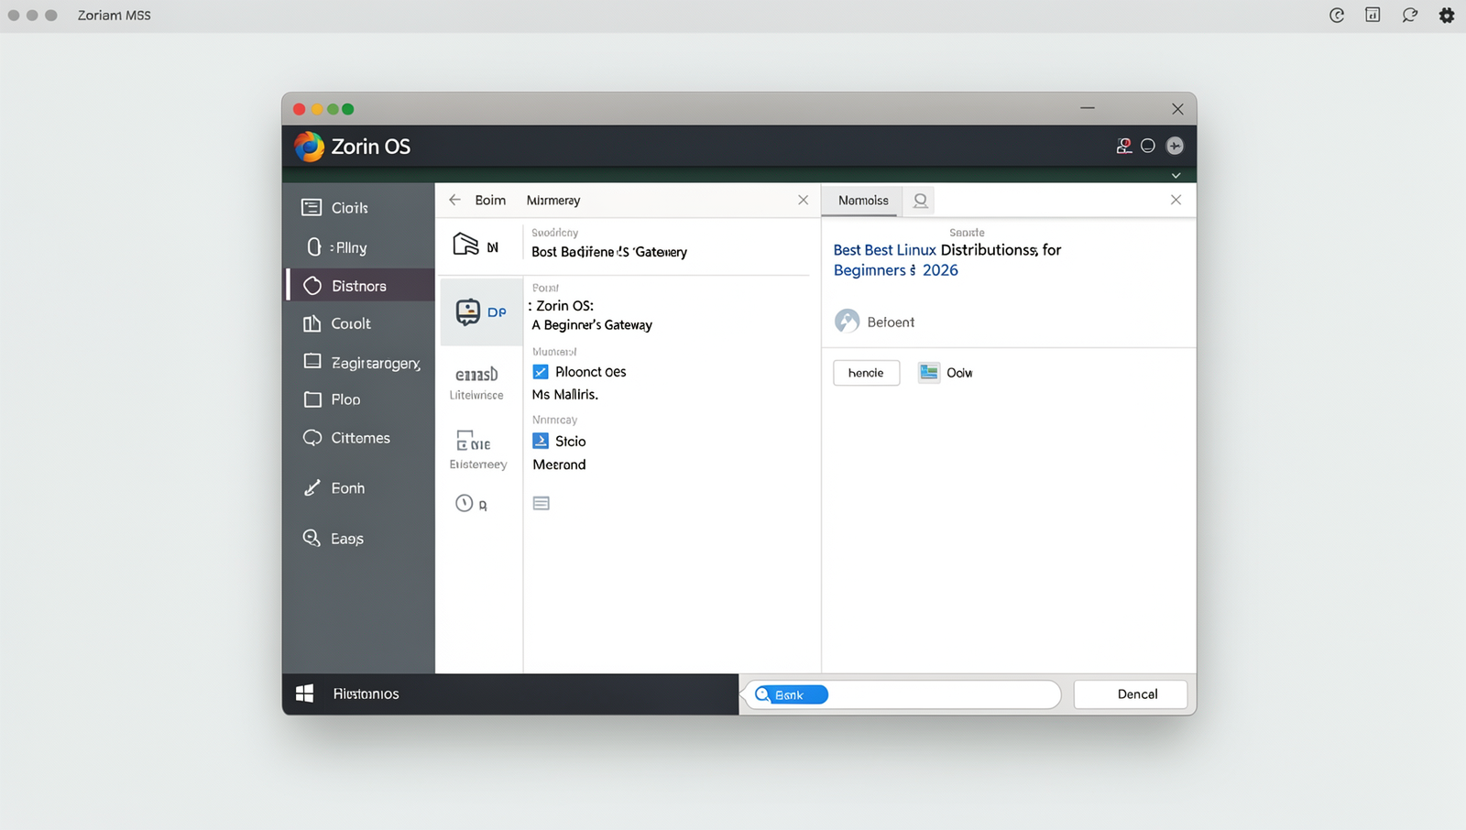Click the panel icon in top bar
The image size is (1466, 830).
coord(1373,15)
